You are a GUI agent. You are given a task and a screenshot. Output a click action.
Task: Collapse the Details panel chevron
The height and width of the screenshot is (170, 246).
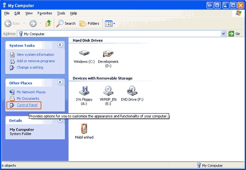tap(60, 120)
